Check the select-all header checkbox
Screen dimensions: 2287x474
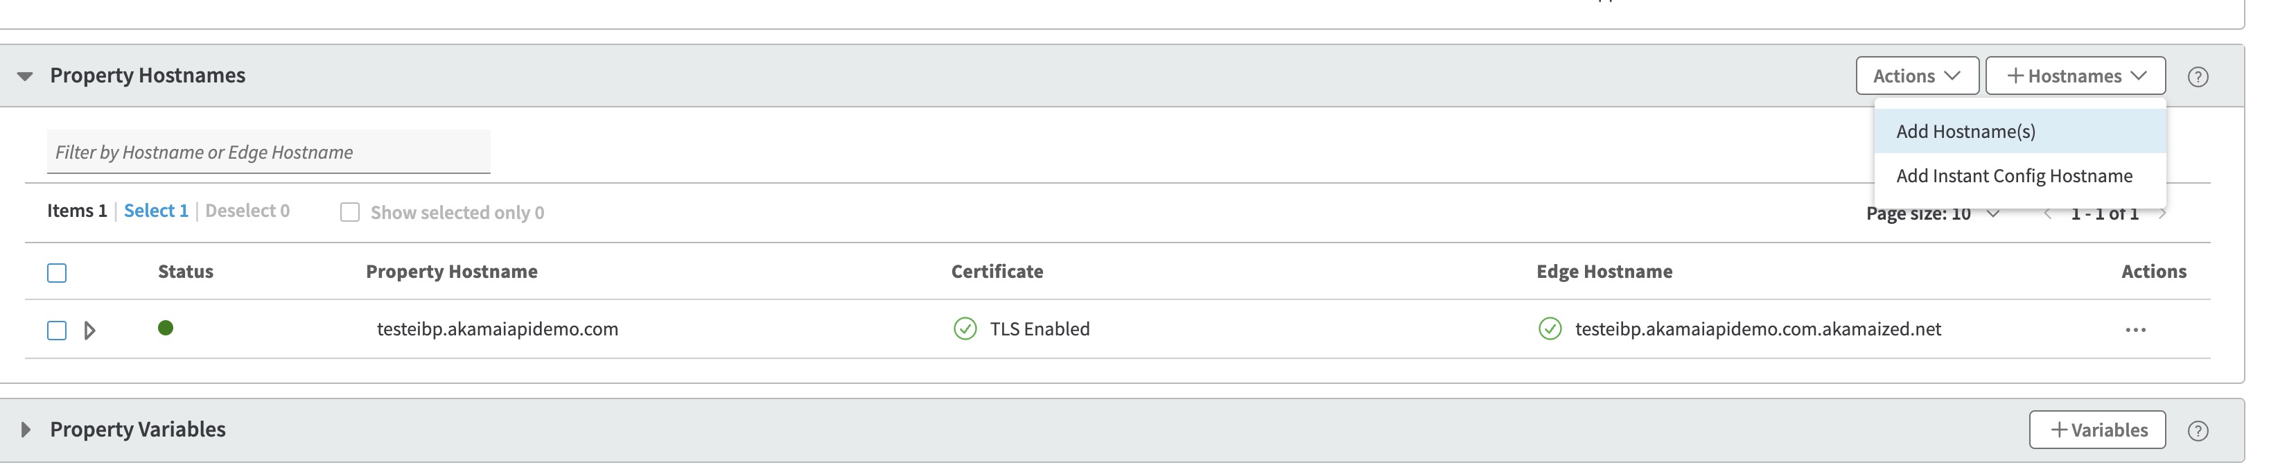click(57, 272)
